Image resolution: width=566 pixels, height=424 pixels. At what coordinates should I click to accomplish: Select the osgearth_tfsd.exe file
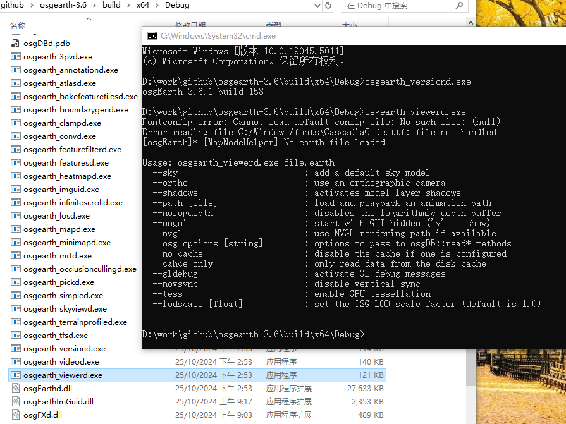[56, 336]
